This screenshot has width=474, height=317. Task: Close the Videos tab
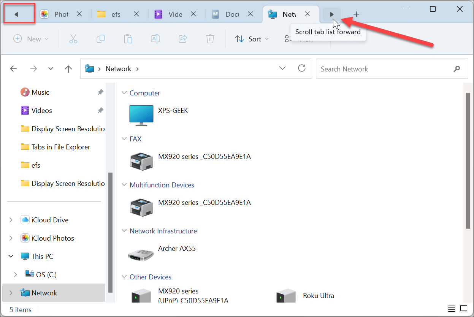[193, 14]
